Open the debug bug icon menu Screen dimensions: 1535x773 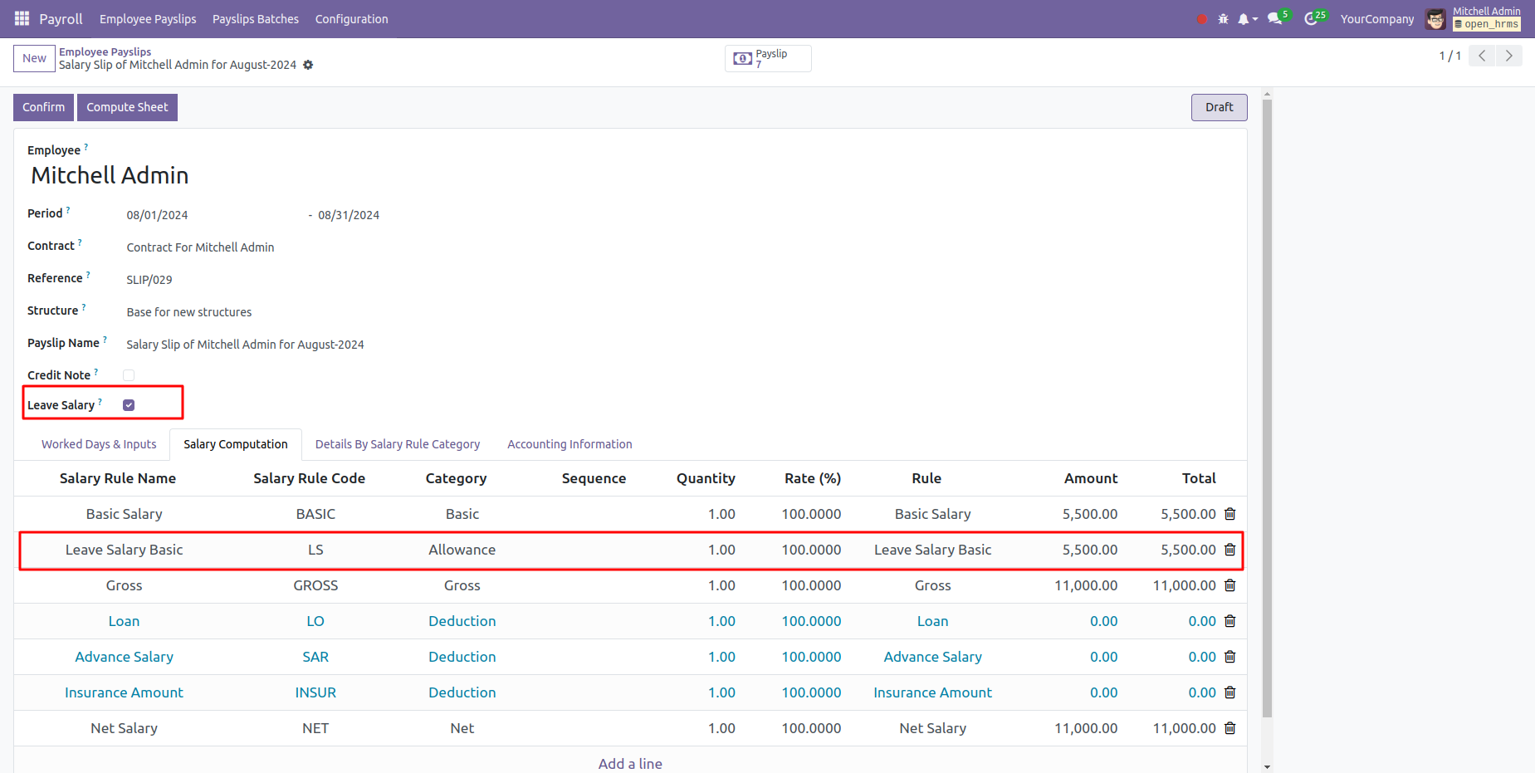coord(1223,19)
